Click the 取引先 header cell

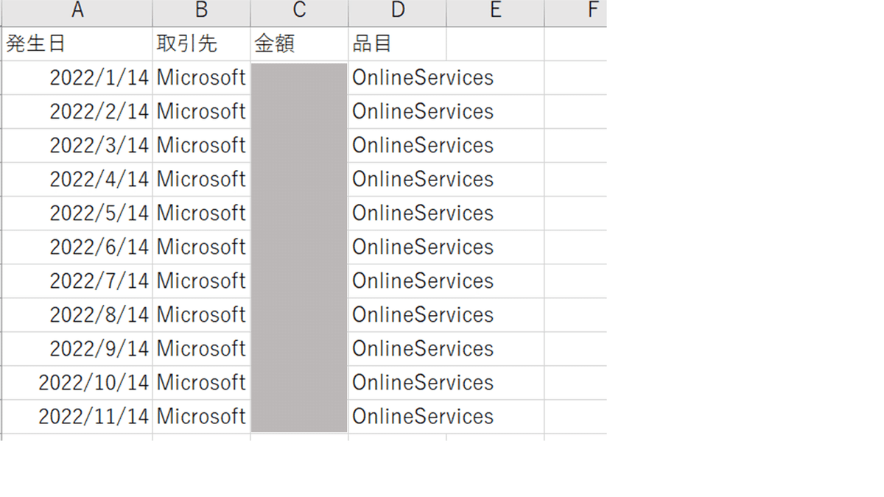[201, 44]
